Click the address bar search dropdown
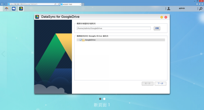Image resolution: width=204 pixels, height=110 pixels. pos(57,4)
